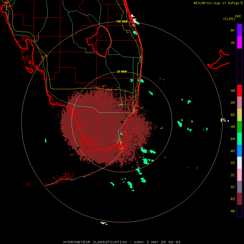Viewport: 244px width, 244px height.
Task: Select the white DS dry snow swatch
Action: (x=239, y=163)
